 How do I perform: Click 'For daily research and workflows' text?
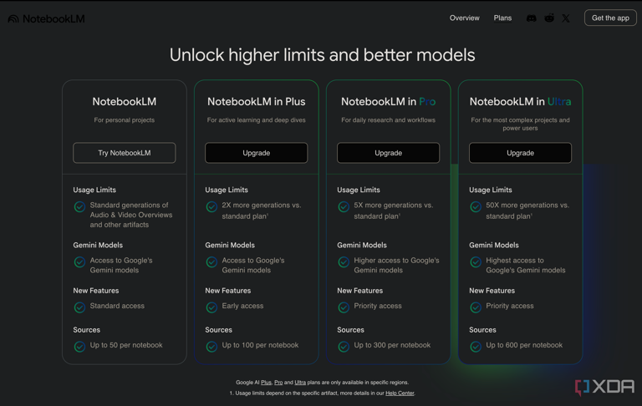tap(388, 120)
